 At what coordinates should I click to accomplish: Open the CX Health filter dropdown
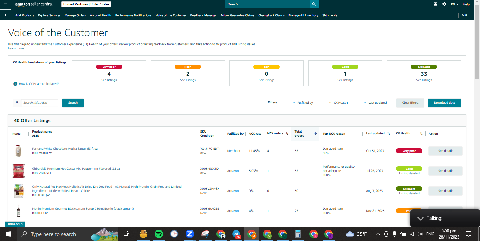[x=339, y=103]
